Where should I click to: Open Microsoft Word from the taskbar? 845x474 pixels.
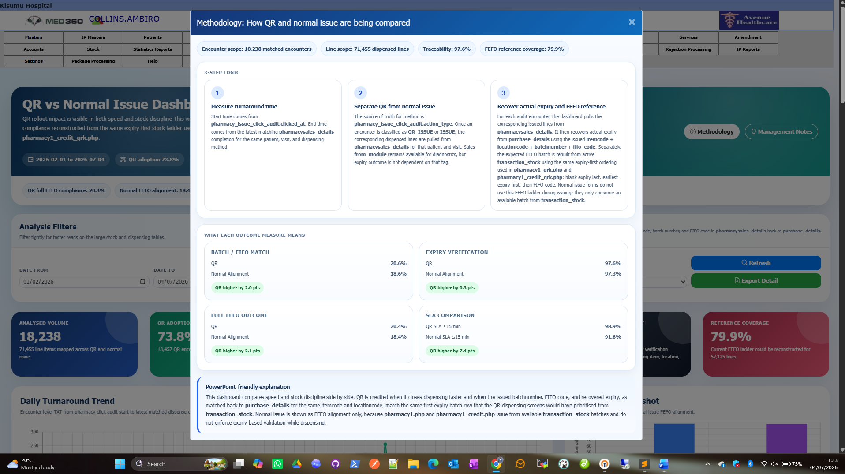(x=664, y=464)
